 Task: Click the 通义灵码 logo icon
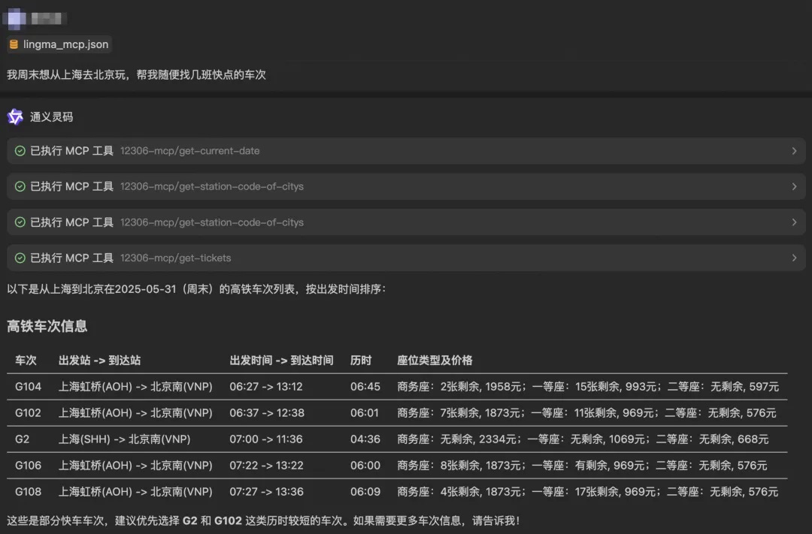pyautogui.click(x=15, y=117)
